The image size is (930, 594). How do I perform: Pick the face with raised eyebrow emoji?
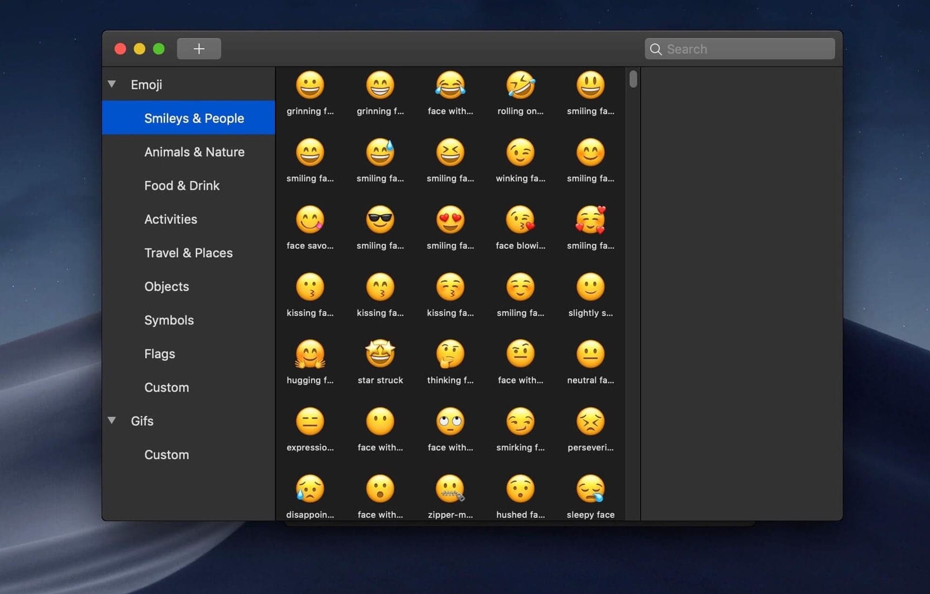tap(520, 354)
